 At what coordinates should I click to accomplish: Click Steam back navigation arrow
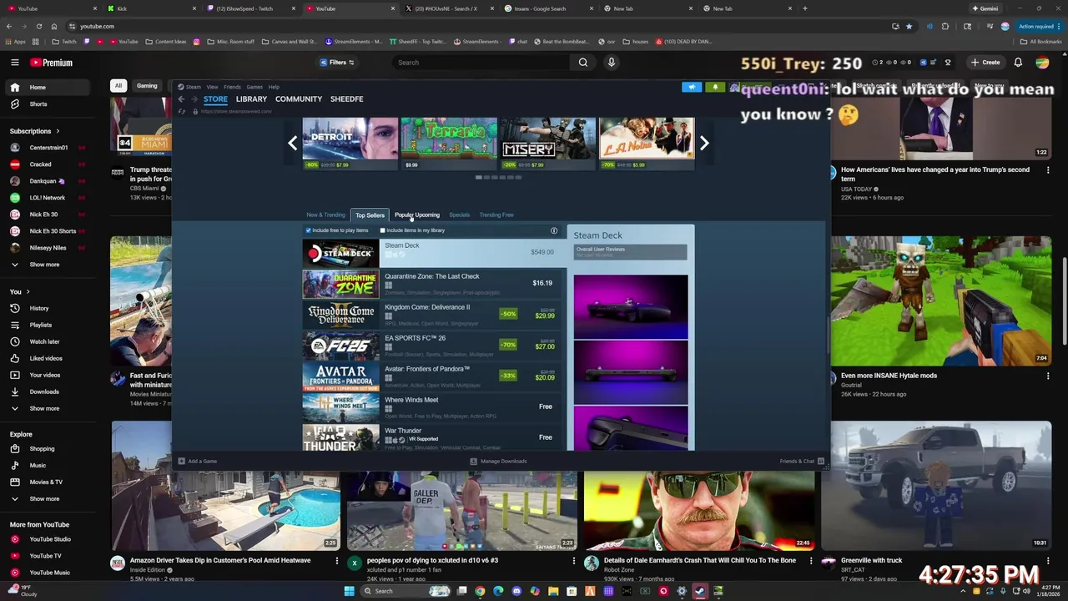(181, 99)
